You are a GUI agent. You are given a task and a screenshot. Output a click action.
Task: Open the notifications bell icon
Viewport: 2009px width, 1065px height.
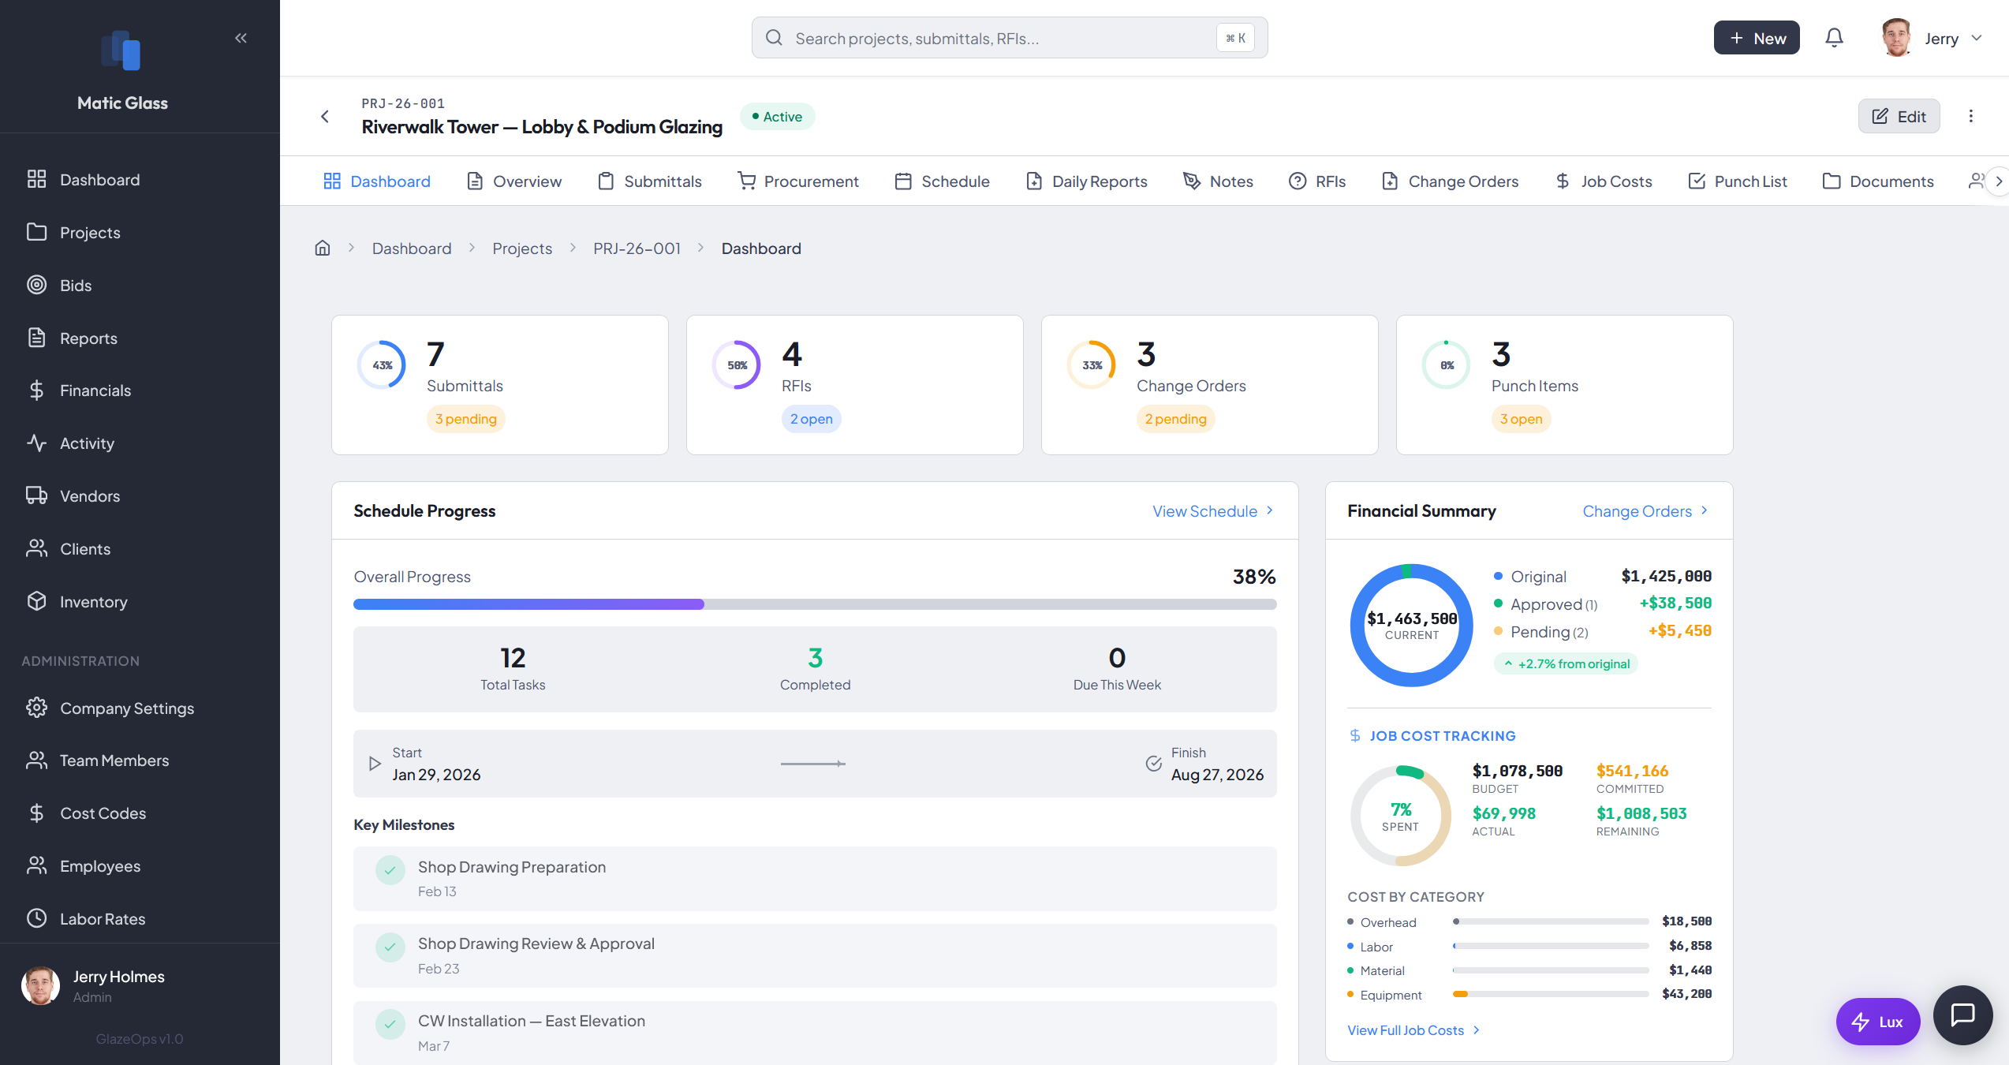1834,37
